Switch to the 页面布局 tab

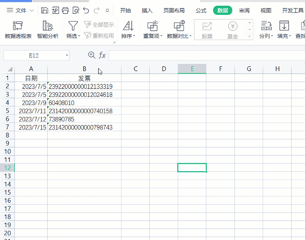[x=174, y=10]
